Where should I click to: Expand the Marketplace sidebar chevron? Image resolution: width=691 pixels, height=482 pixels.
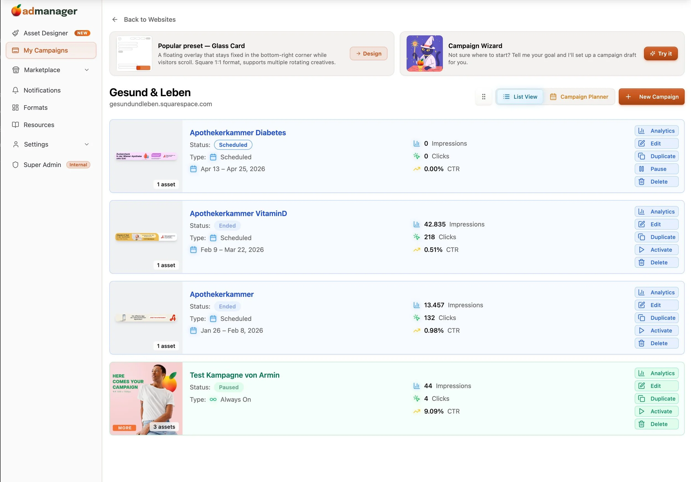[x=87, y=70]
